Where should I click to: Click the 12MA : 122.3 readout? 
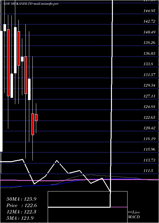point(22,212)
